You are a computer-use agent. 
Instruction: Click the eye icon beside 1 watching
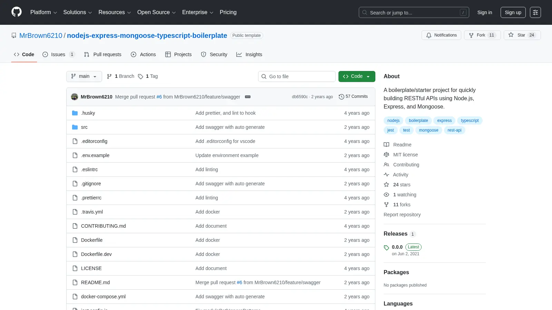386,195
